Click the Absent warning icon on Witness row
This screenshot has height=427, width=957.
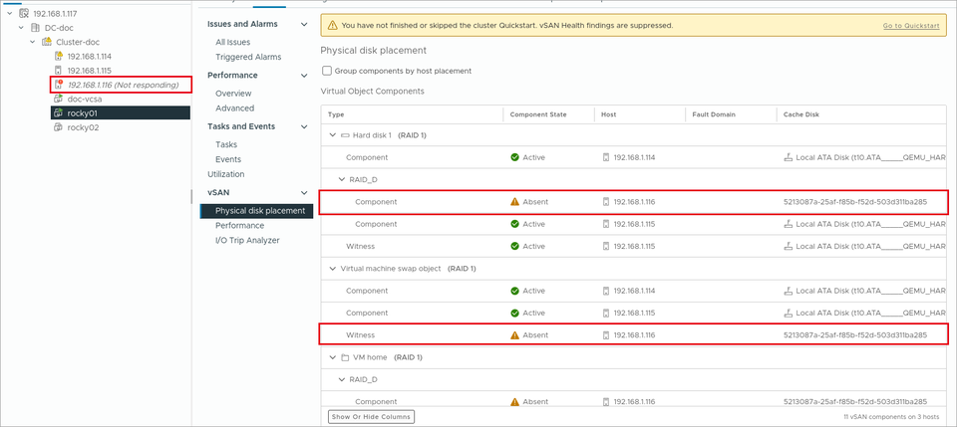click(x=515, y=335)
